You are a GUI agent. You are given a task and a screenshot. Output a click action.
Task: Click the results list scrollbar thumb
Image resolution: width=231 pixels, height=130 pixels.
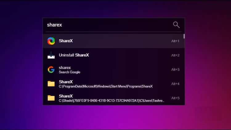[x=184, y=36]
